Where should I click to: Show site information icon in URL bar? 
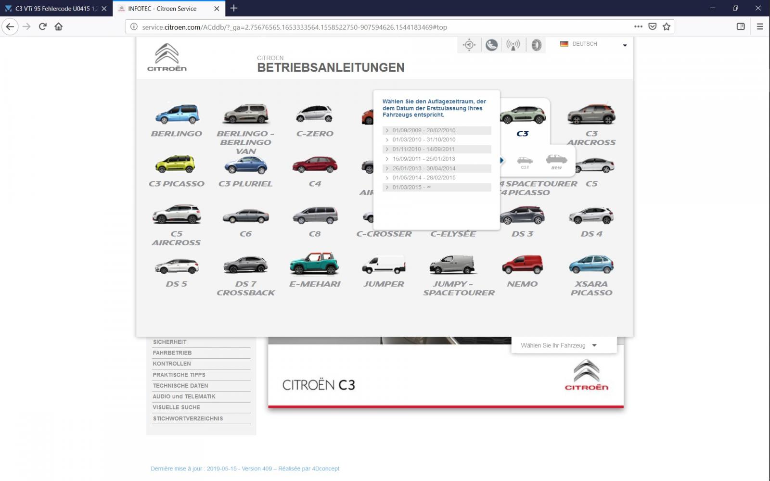(x=134, y=26)
